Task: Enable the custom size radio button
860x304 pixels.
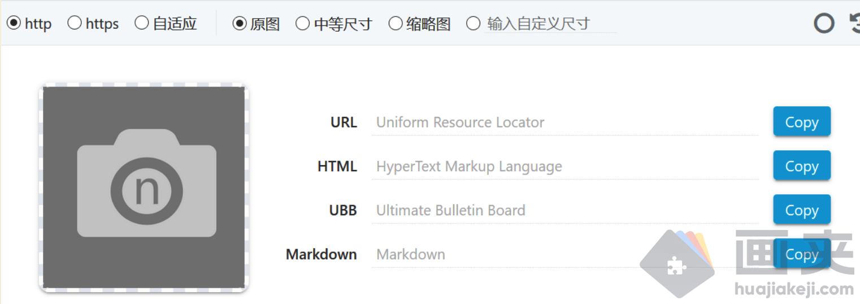Action: [474, 23]
